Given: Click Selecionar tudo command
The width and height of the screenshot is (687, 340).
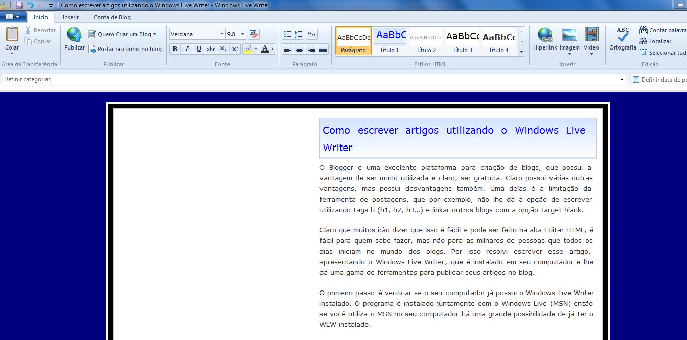Looking at the screenshot, I should point(663,53).
